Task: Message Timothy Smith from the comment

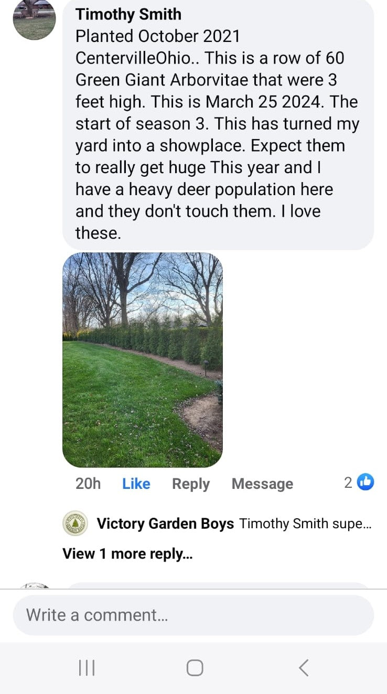Action: tap(262, 484)
